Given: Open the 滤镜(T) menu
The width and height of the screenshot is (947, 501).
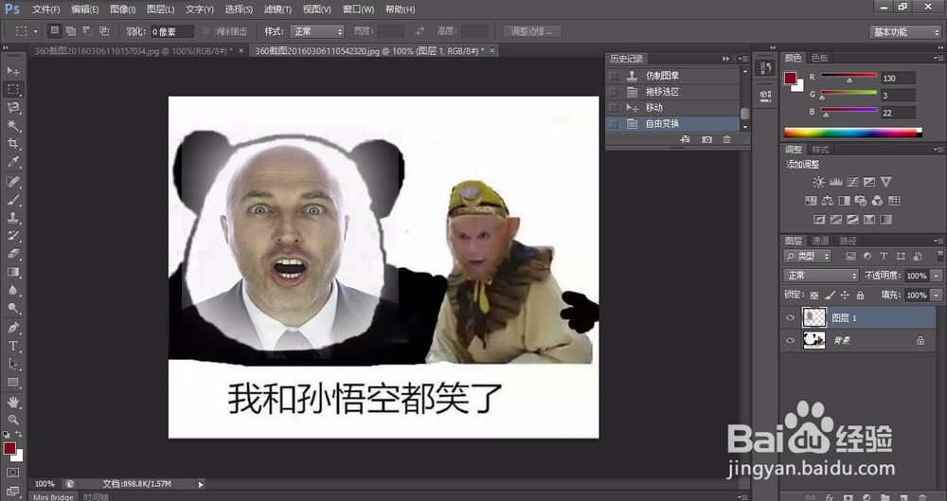Looking at the screenshot, I should [277, 9].
